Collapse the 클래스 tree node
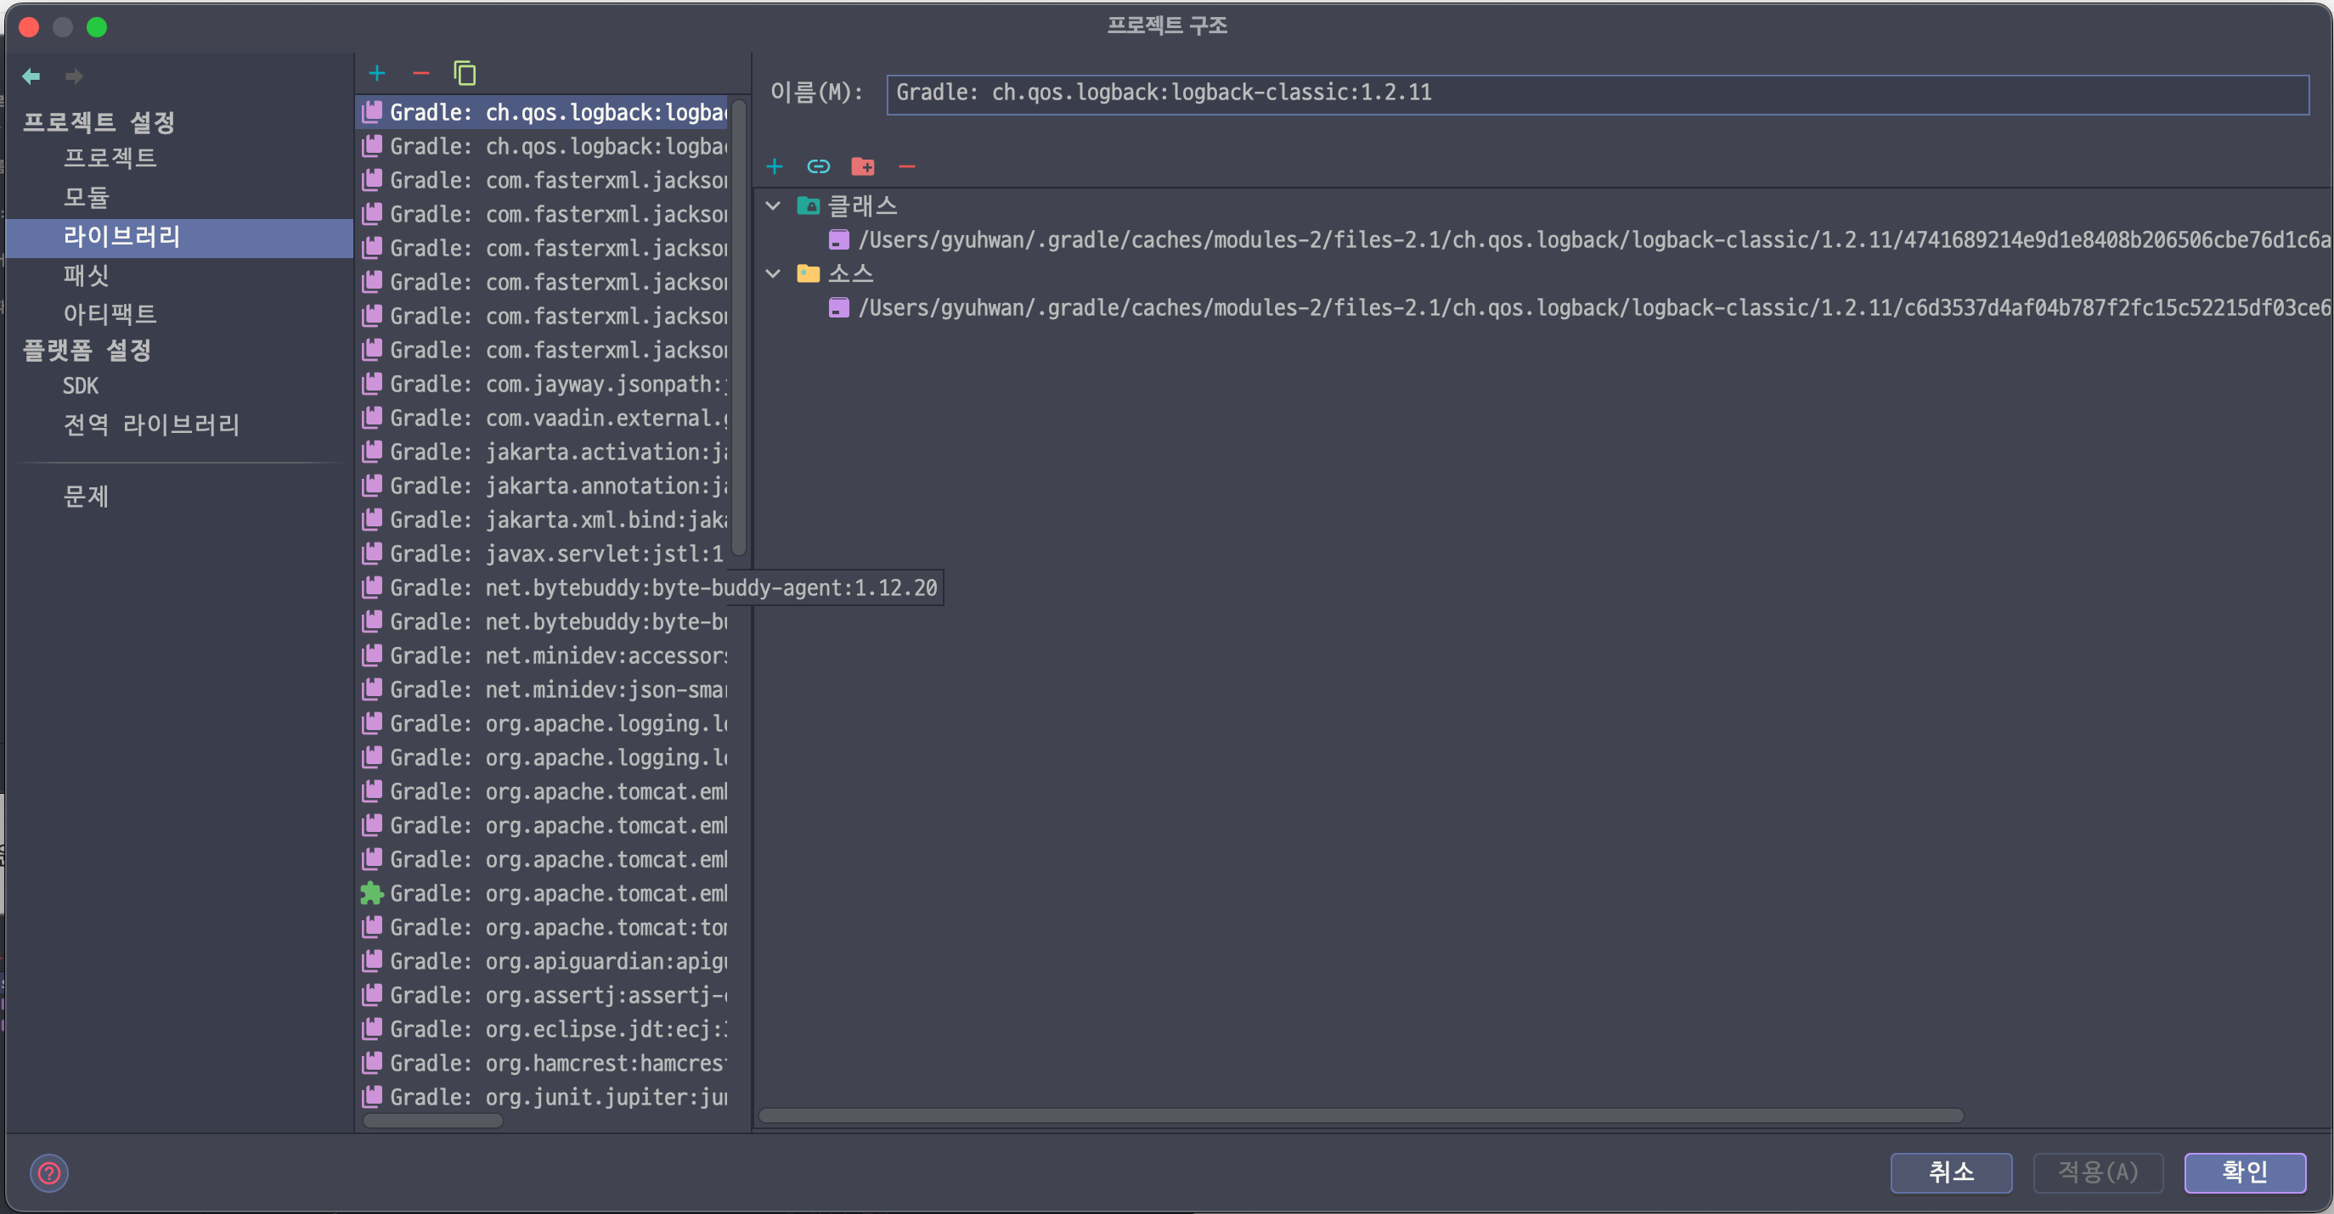 773,205
